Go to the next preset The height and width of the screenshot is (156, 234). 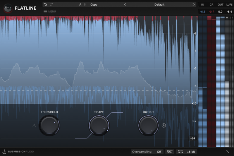(x=193, y=4)
